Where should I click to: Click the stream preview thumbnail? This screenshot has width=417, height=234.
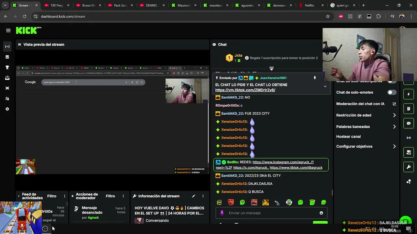(112, 120)
